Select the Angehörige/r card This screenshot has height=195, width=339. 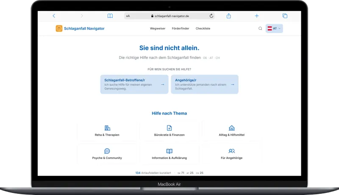(x=205, y=84)
